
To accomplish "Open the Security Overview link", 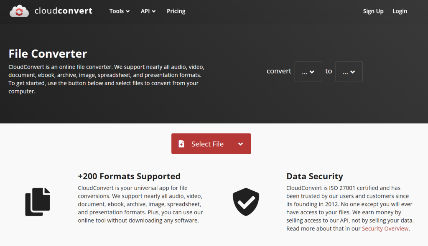I will [x=385, y=228].
